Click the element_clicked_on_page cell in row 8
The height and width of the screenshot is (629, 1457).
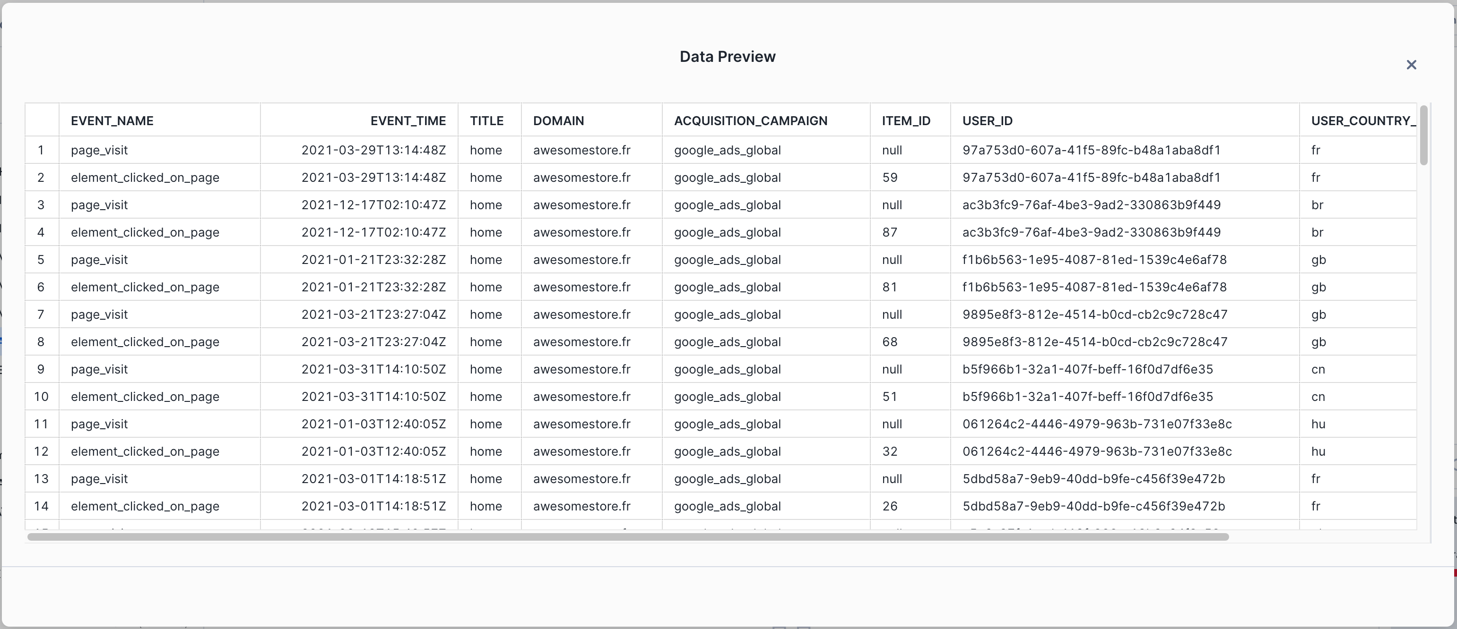point(145,342)
